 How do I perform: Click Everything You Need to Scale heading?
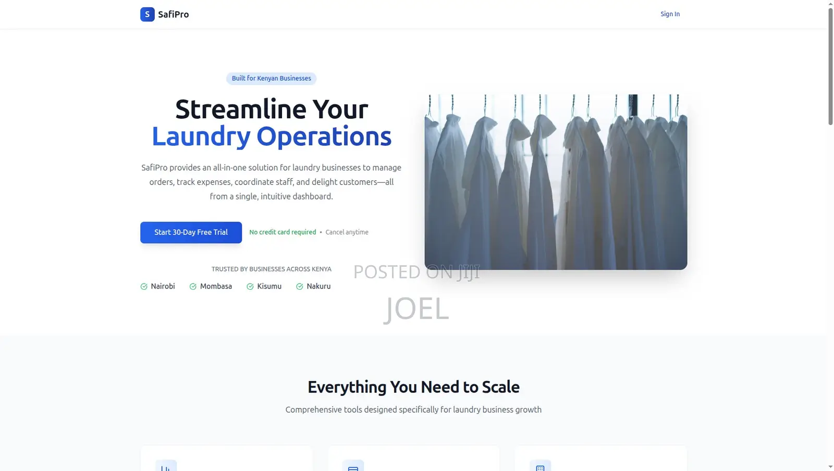(x=413, y=387)
